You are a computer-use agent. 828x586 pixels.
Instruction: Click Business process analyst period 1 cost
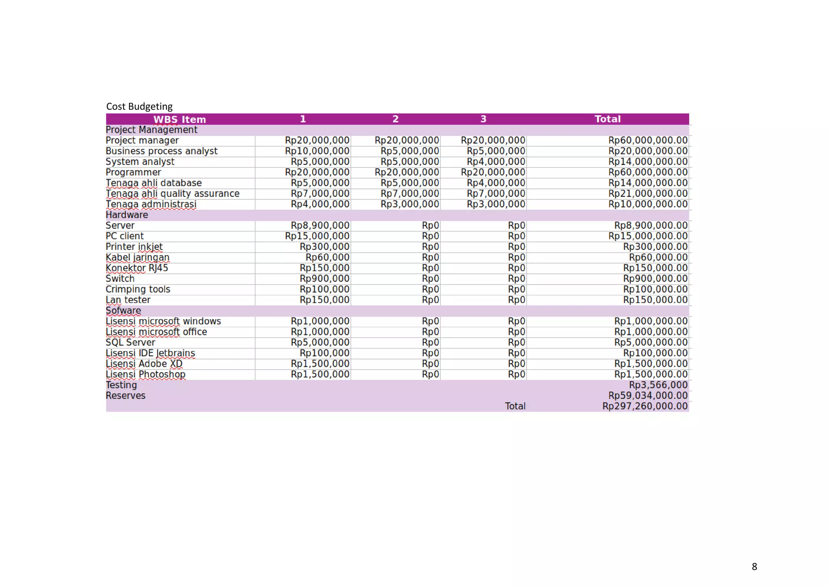pyautogui.click(x=317, y=151)
